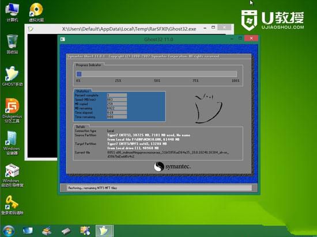The height and width of the screenshot is (237, 317).
Task: Click the Ghost progress indicator bar
Action: pos(156,74)
